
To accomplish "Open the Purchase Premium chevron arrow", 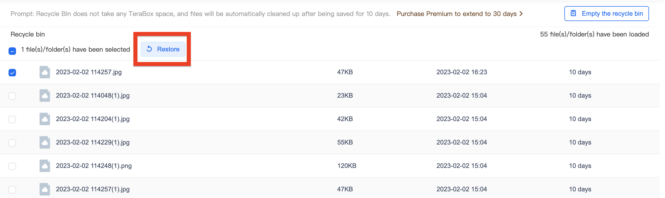I will (x=521, y=14).
